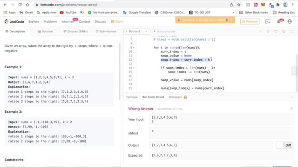Open the Extensions puzzle icon
This screenshot has height=167, width=298.
pos(278,5)
